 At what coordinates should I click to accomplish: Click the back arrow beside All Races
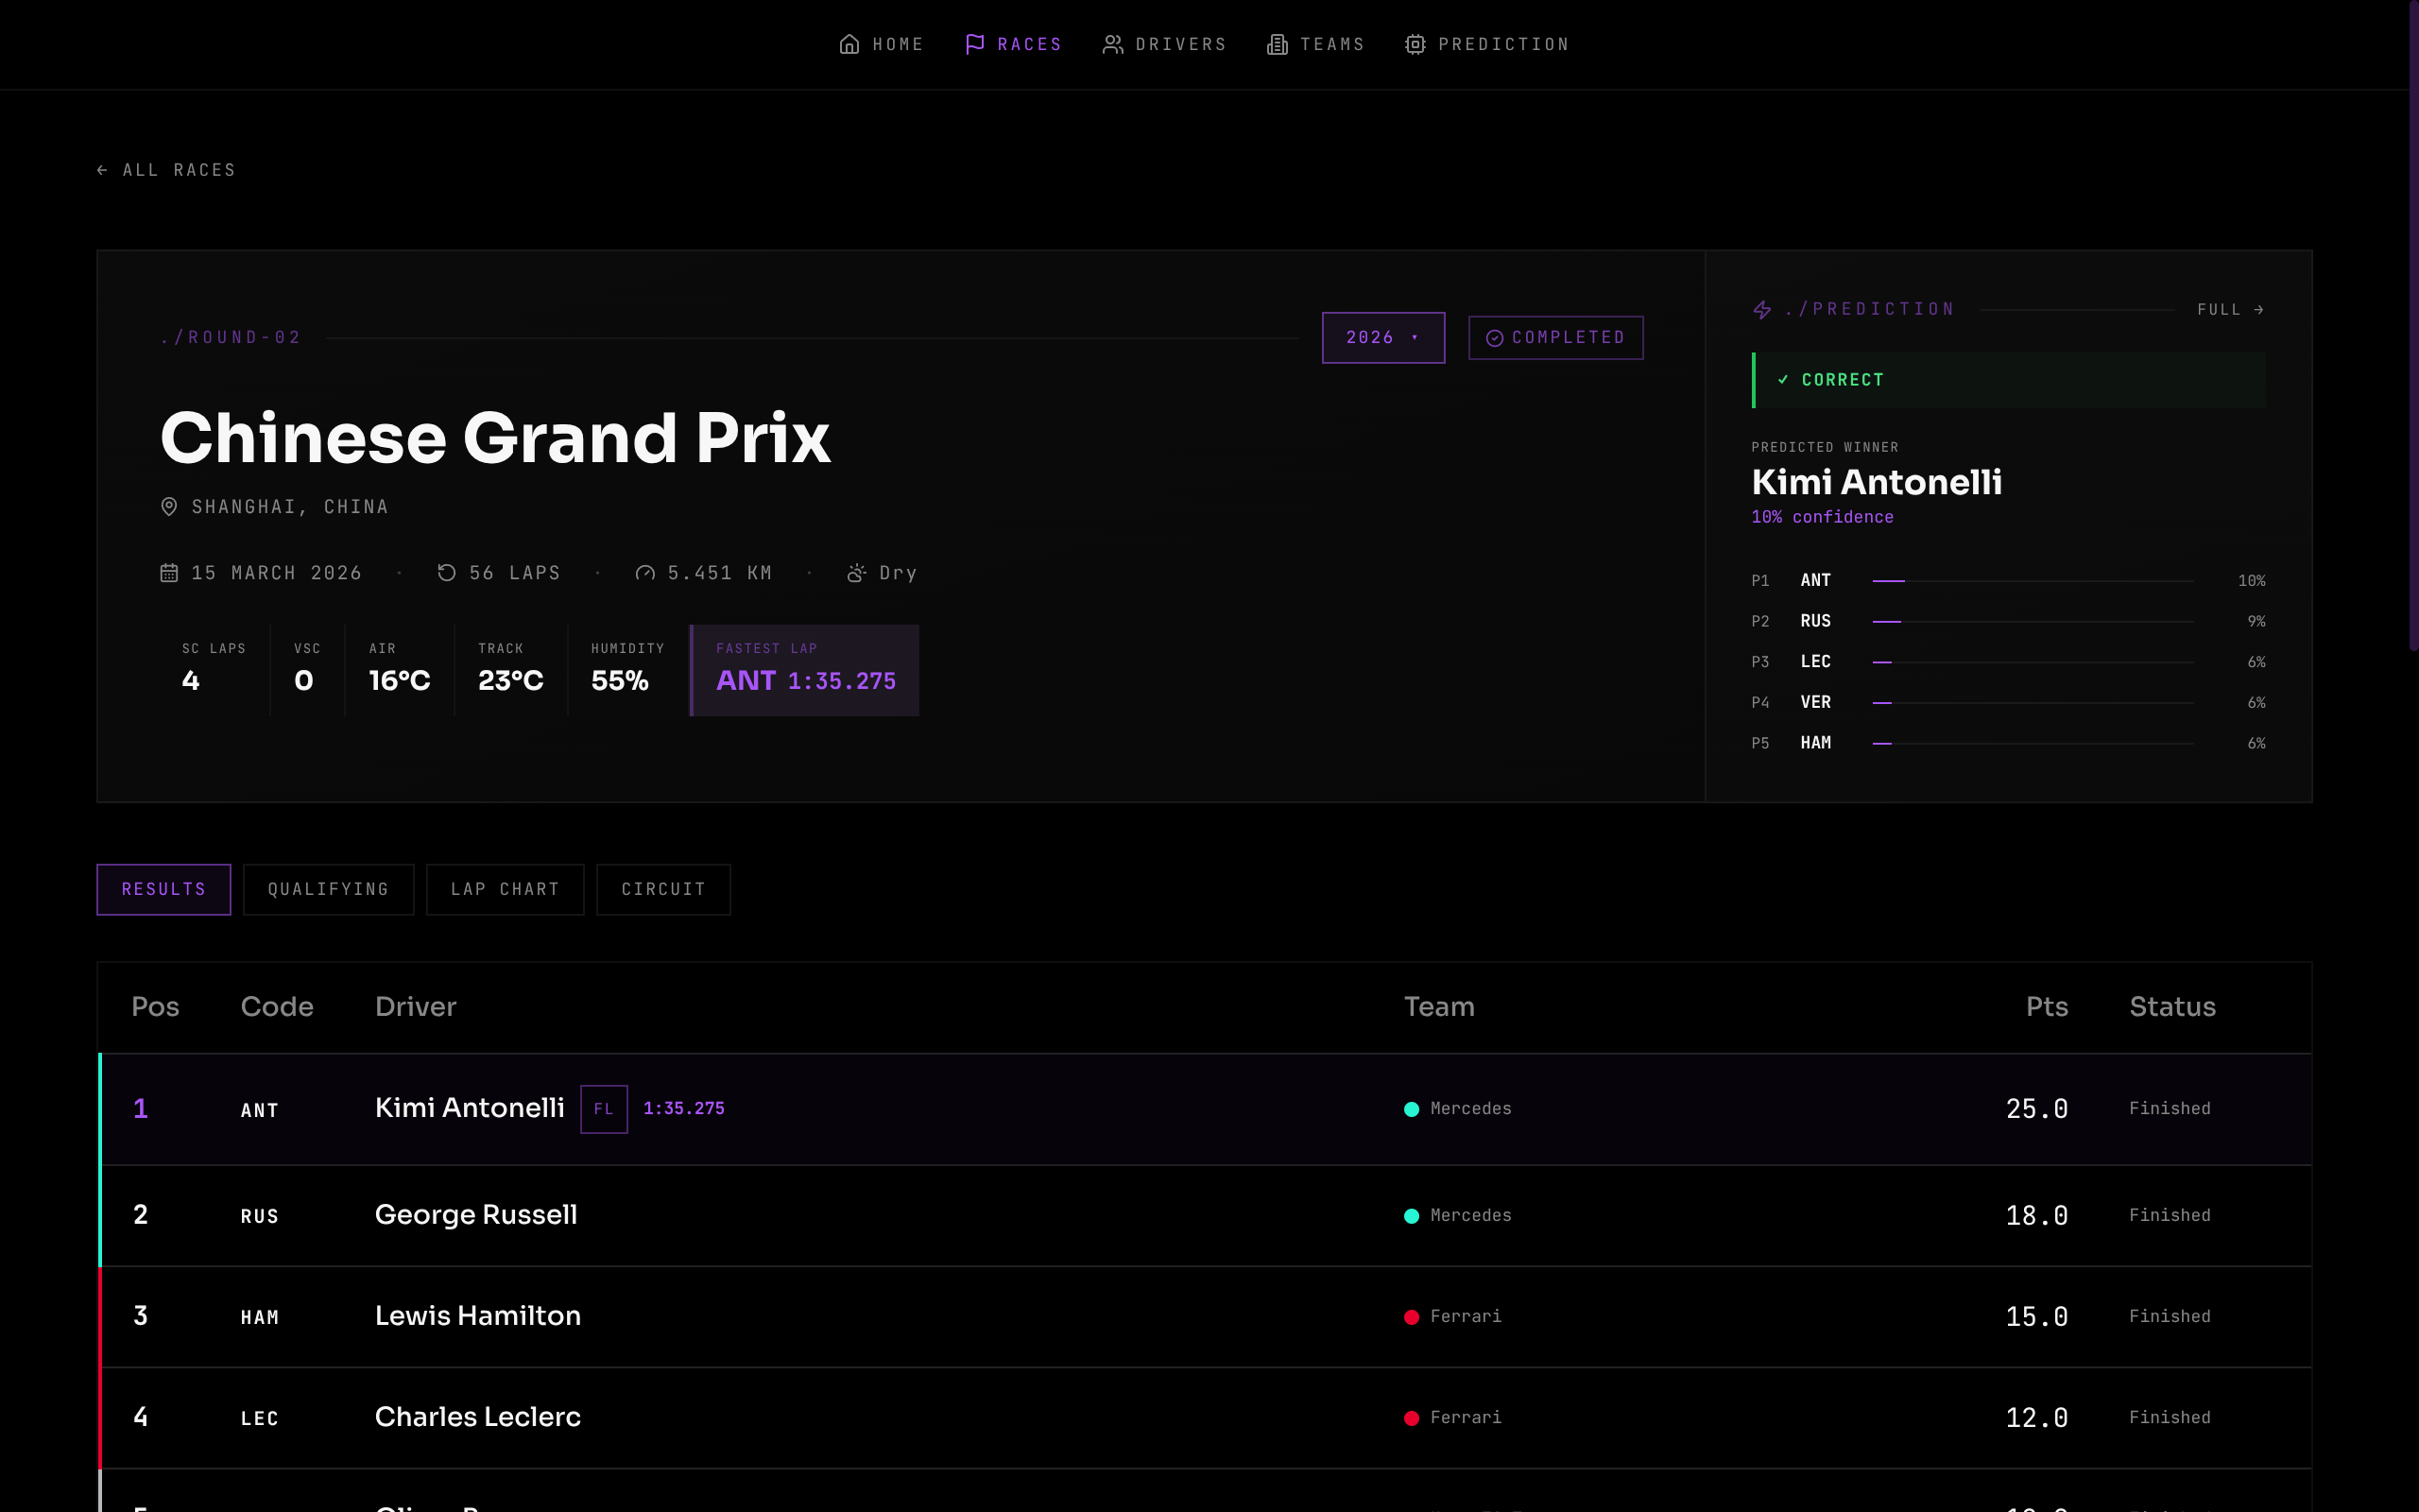click(x=102, y=170)
